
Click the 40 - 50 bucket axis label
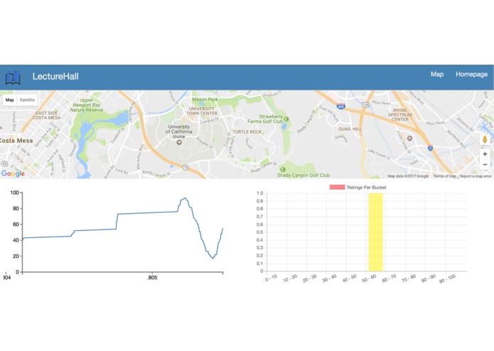click(x=350, y=279)
